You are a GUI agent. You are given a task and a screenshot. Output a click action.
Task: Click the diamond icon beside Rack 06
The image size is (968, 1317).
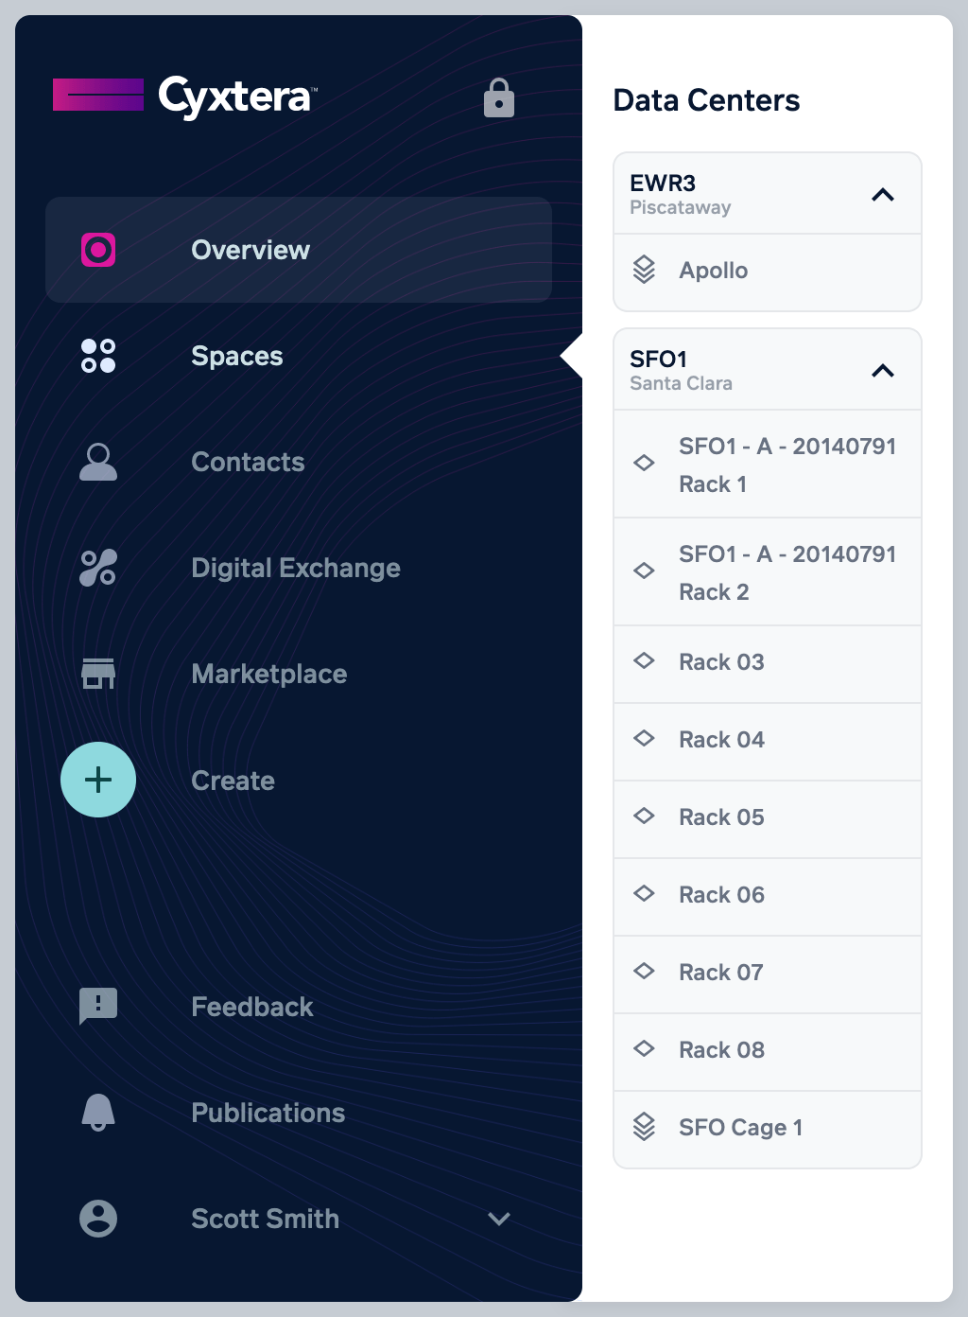coord(644,893)
